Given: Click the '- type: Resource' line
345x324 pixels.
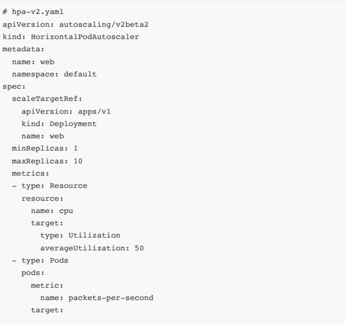Looking at the screenshot, I should point(49,186).
